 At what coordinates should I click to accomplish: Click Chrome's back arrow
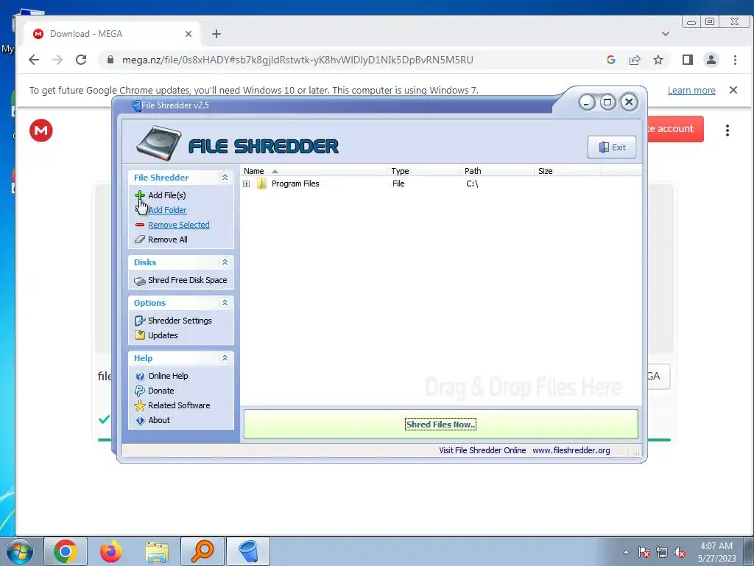[x=34, y=60]
